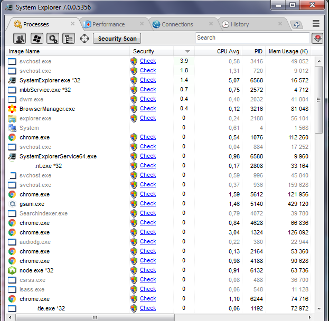Click Check link for SystemExplorer.exe *32
Image resolution: width=329 pixels, height=321 pixels.
point(148,80)
